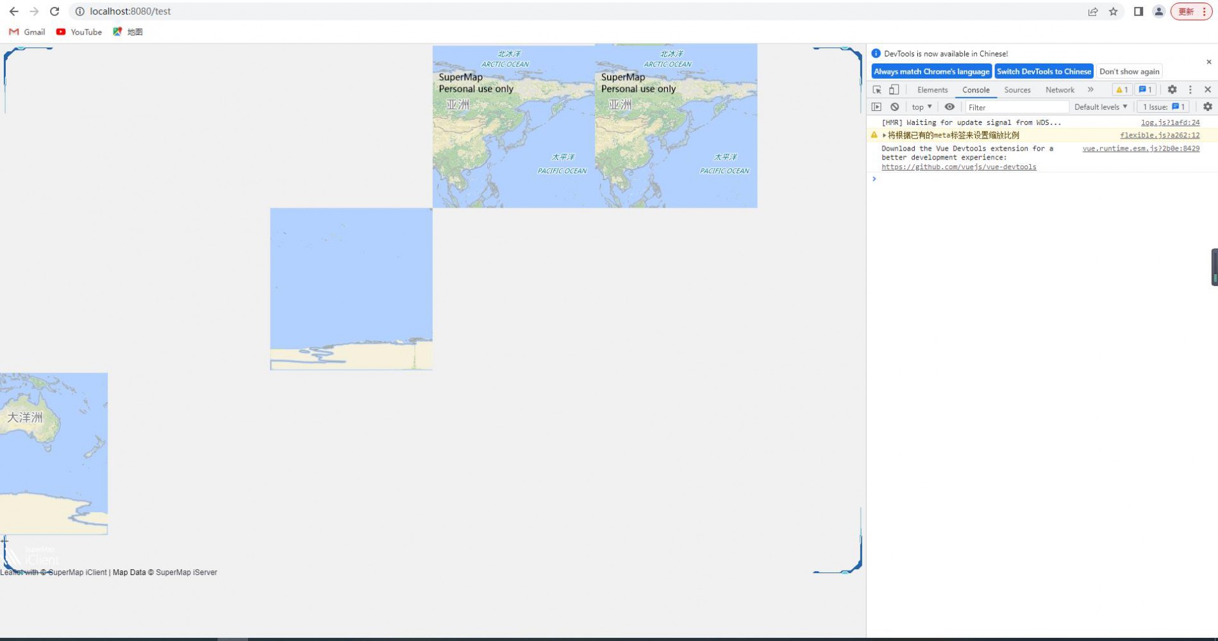Viewport: 1218px width, 641px height.
Task: Click Always match Chrome's language
Action: 931,72
